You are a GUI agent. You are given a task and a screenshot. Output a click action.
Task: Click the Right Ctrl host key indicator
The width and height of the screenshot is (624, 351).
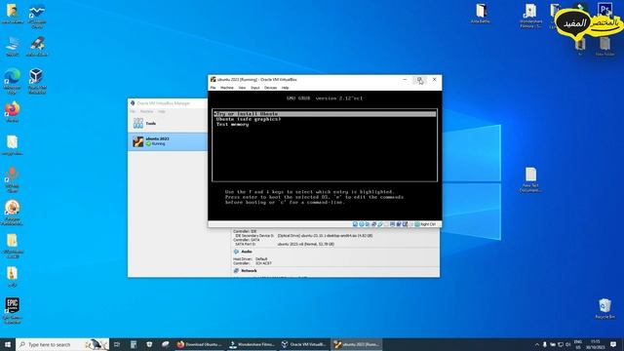(x=425, y=224)
